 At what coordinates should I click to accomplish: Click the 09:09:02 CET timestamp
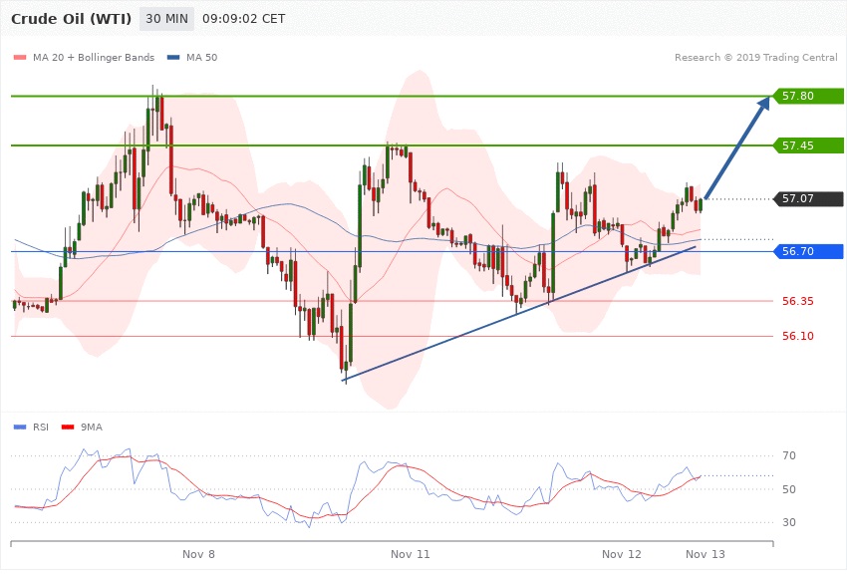point(243,19)
